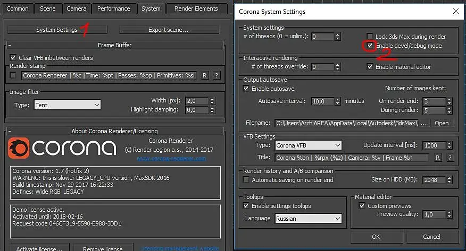
Task: Click the On render end value field
Action: click(x=434, y=101)
